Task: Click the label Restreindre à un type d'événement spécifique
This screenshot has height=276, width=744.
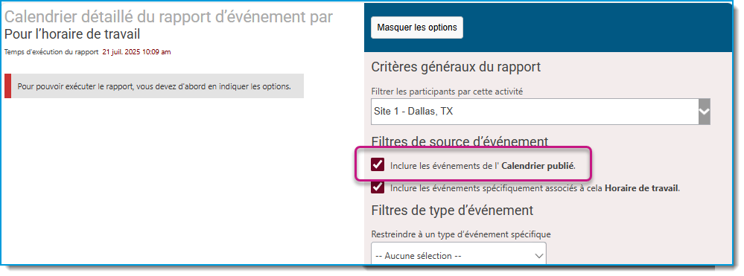Action: pos(461,234)
